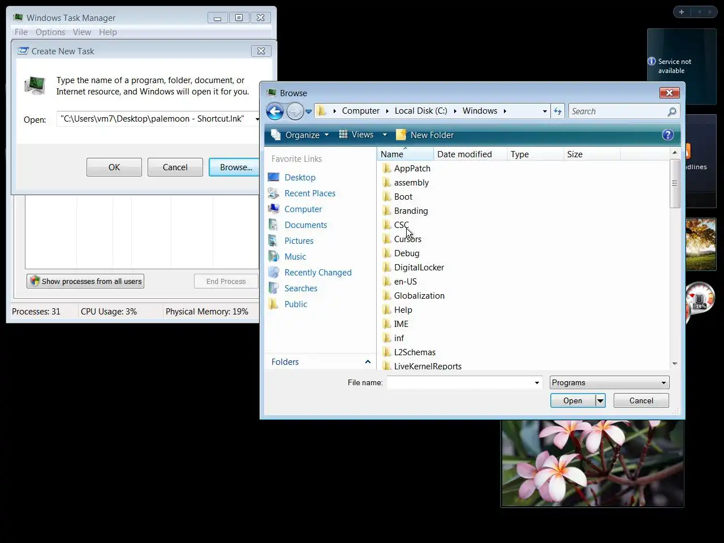Click Local Disk (C:) breadcrumb
Viewport: 724px width, 543px height.
[x=421, y=111]
